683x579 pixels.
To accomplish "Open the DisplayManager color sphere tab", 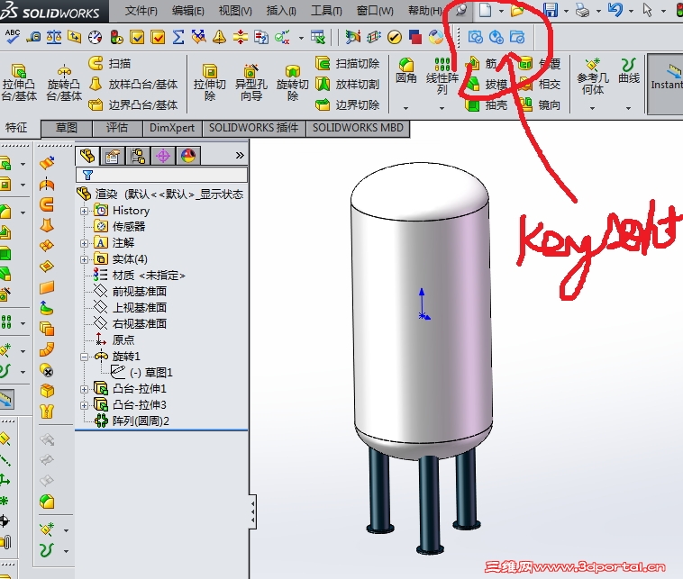I will (x=188, y=156).
